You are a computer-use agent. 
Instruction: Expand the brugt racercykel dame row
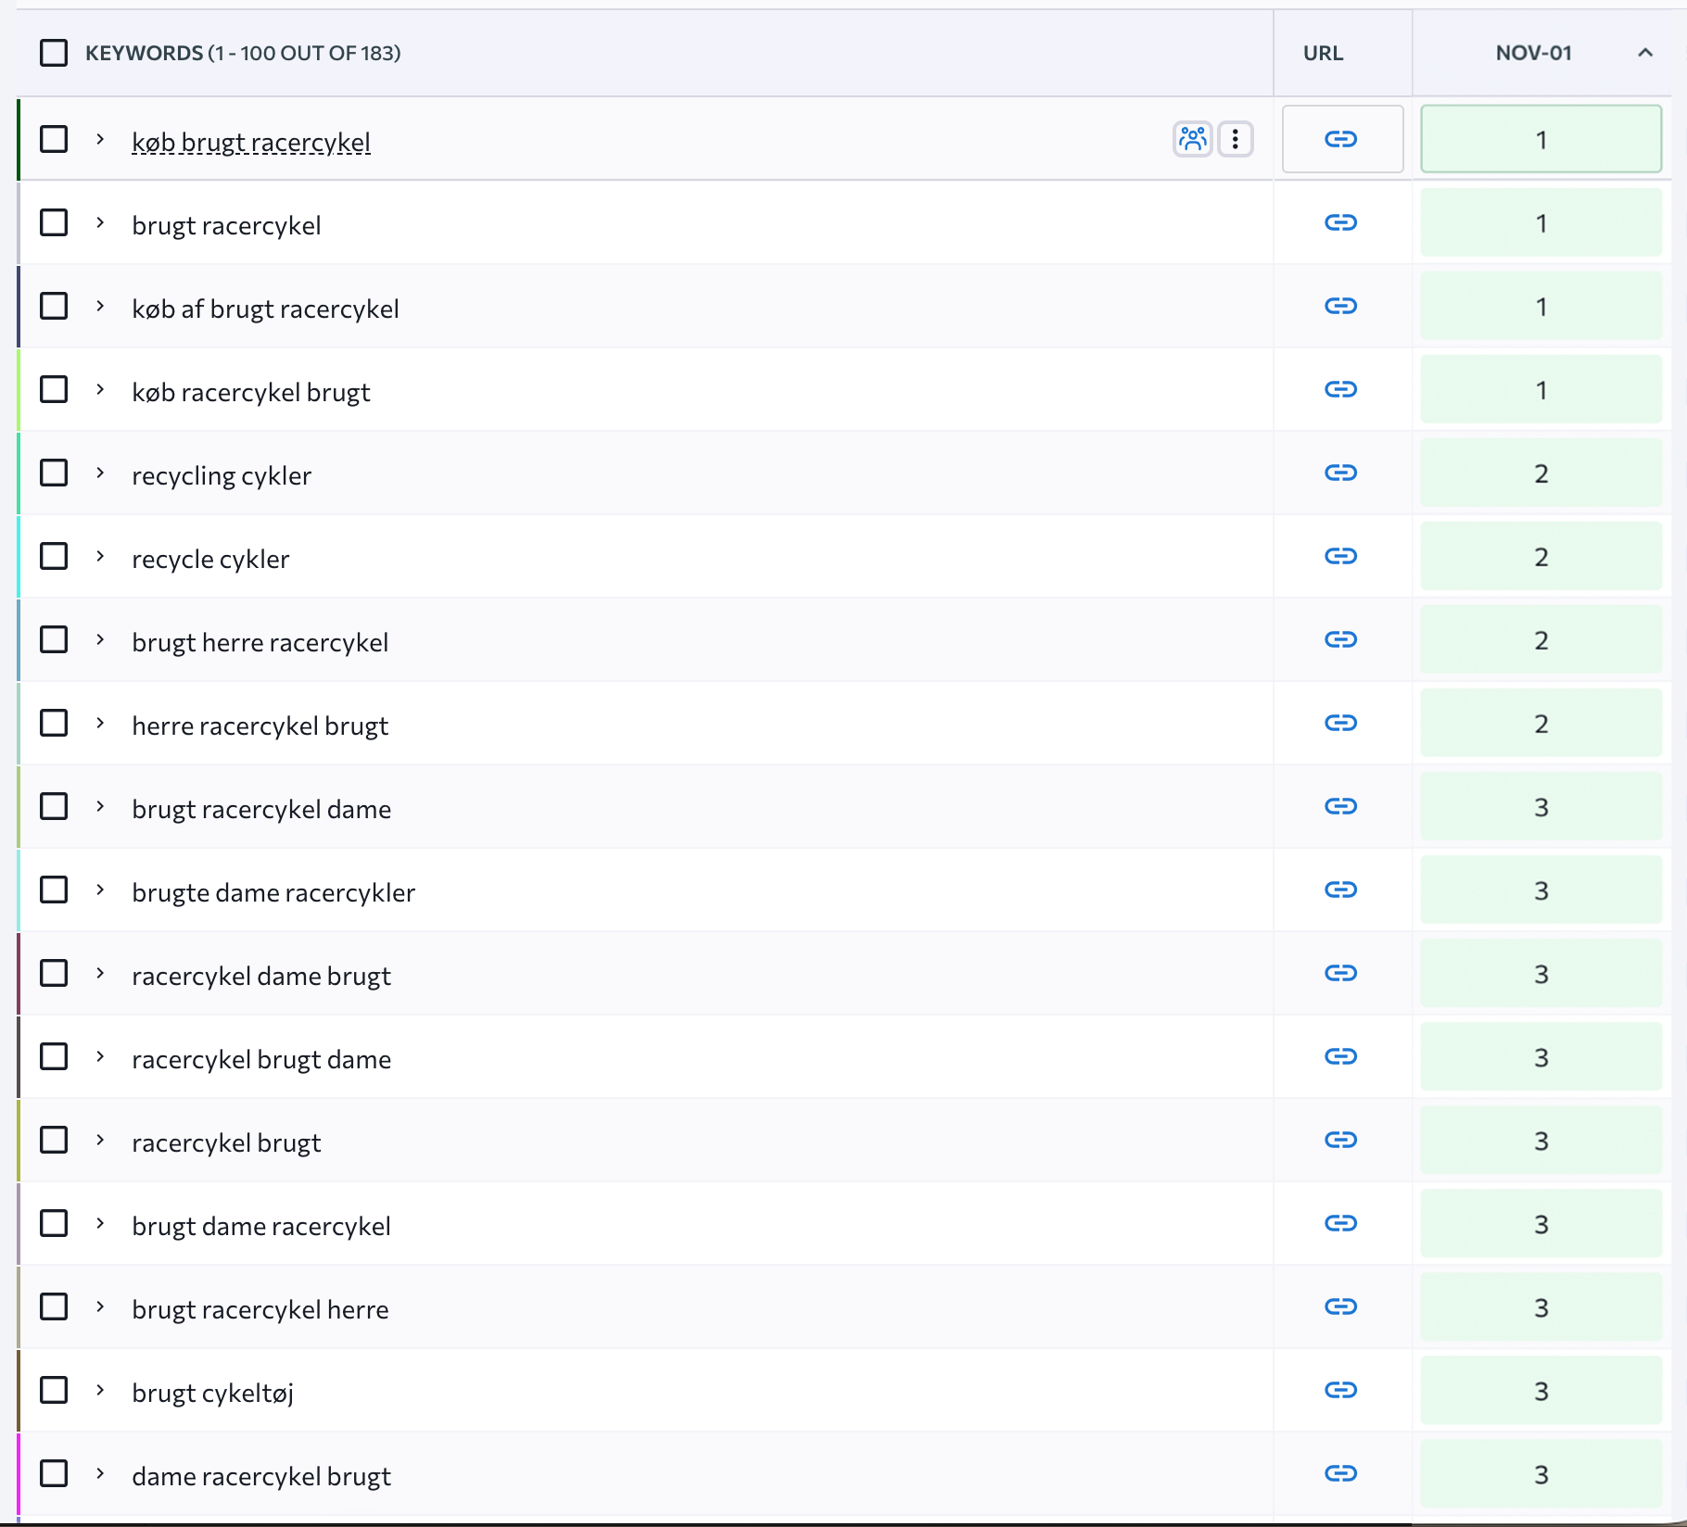click(100, 806)
